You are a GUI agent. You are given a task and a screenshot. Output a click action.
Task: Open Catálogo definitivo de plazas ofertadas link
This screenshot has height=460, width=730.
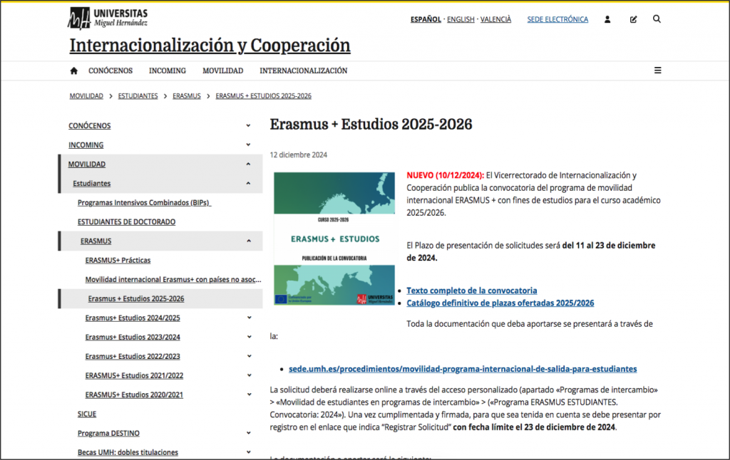click(x=500, y=303)
